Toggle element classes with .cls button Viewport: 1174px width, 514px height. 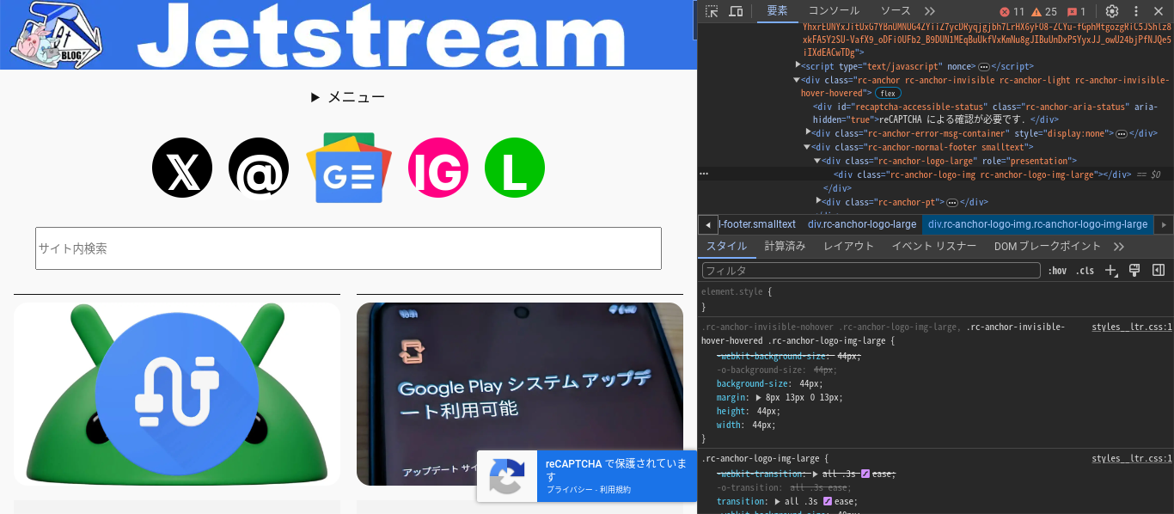1085,270
